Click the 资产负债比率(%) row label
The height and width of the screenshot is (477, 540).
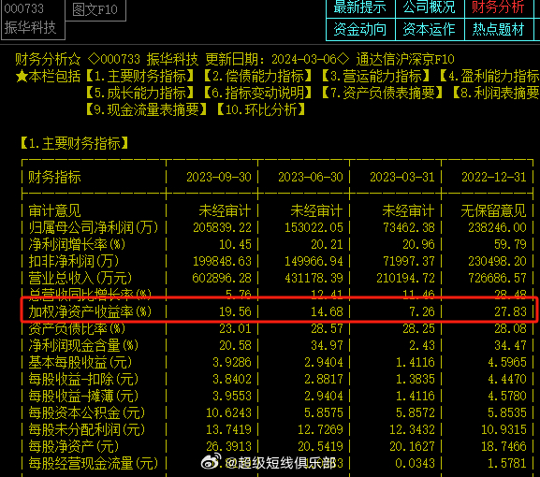77,328
